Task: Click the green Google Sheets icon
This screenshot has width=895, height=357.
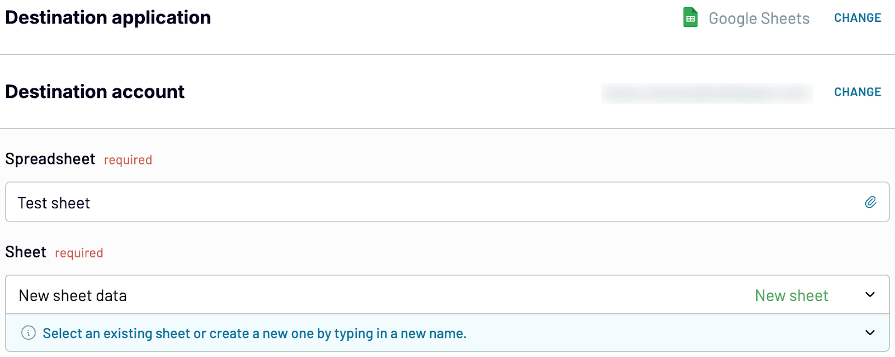Action: pyautogui.click(x=690, y=17)
